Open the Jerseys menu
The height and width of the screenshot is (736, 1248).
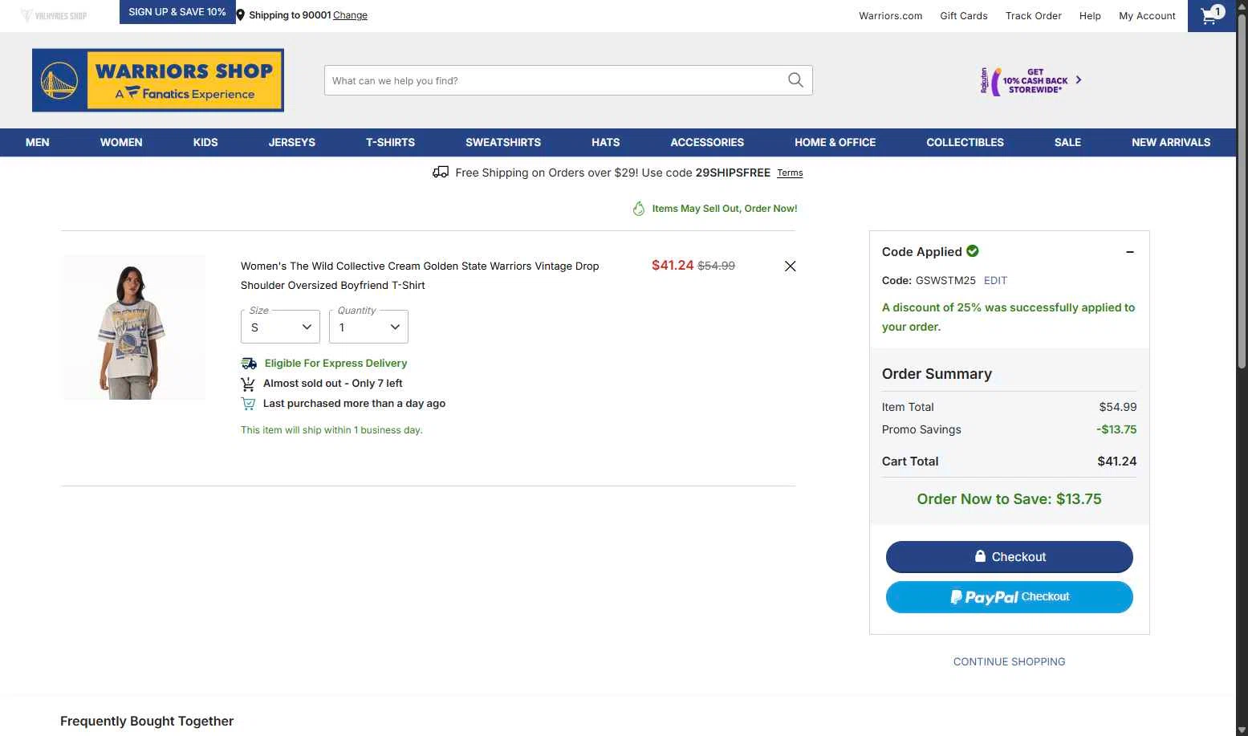tap(291, 143)
